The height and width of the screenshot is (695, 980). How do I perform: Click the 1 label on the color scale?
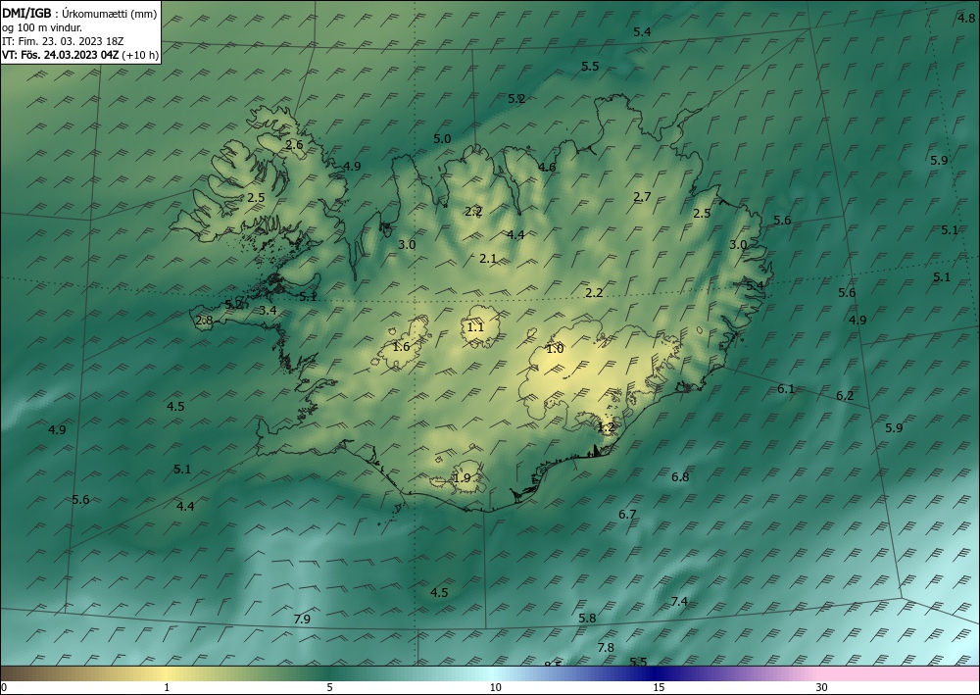(167, 687)
